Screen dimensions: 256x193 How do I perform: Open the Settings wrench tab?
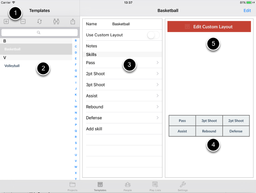tap(183, 187)
